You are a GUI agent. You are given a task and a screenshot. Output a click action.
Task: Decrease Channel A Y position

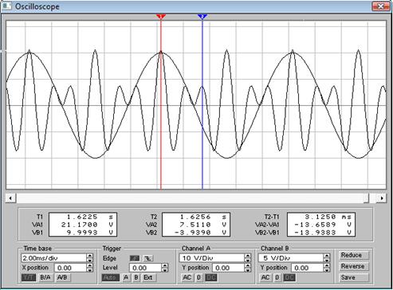[248, 270]
